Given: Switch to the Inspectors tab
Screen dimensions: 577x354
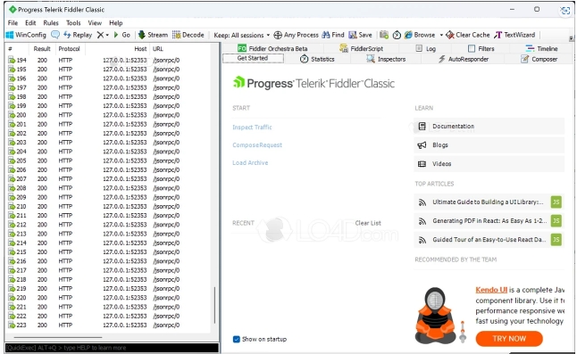Looking at the screenshot, I should pyautogui.click(x=386, y=59).
